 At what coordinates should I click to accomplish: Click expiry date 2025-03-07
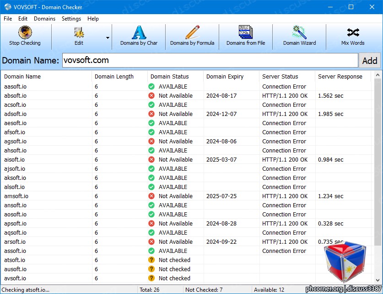point(221,159)
